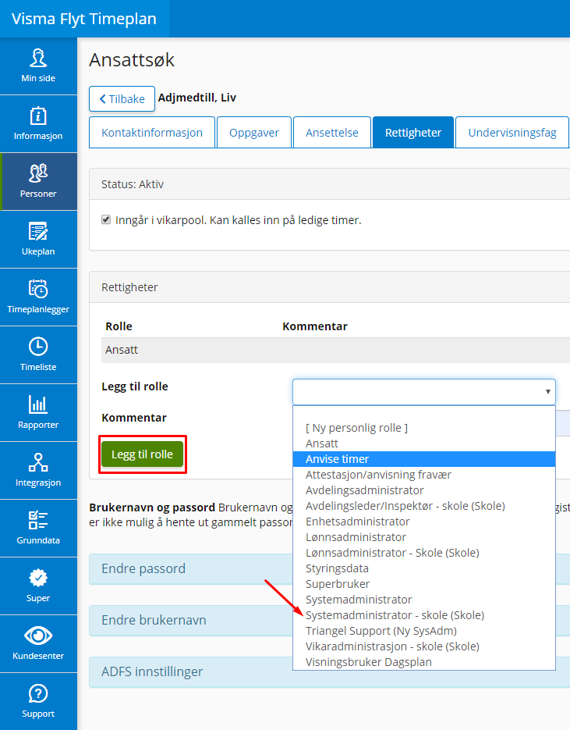570x730 pixels.
Task: Expand the Endre passord section
Action: [330, 568]
